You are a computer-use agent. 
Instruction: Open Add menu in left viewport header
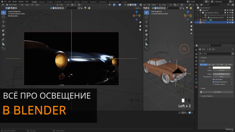point(32,5)
